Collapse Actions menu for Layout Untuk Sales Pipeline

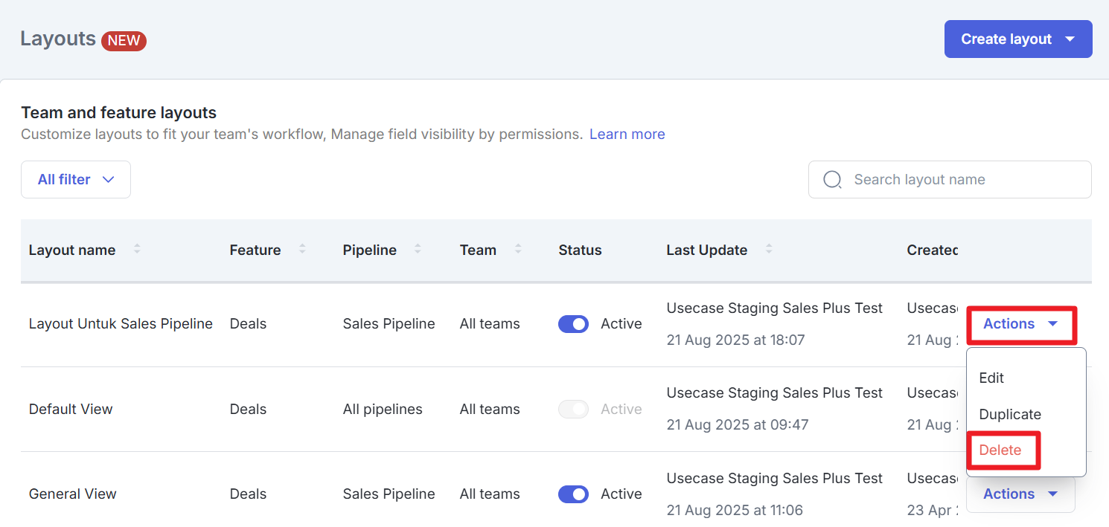point(1020,324)
